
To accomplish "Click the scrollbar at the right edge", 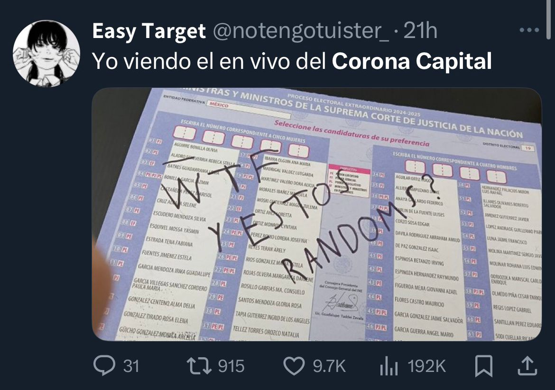I will tap(549, 19).
